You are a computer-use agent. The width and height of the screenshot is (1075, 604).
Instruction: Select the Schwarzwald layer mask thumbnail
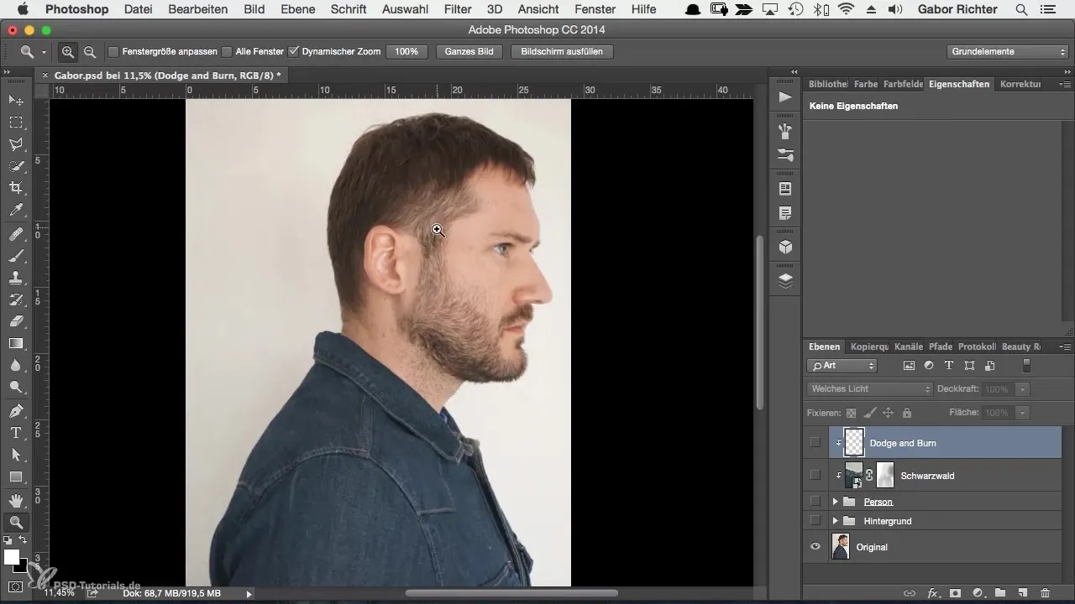(885, 476)
